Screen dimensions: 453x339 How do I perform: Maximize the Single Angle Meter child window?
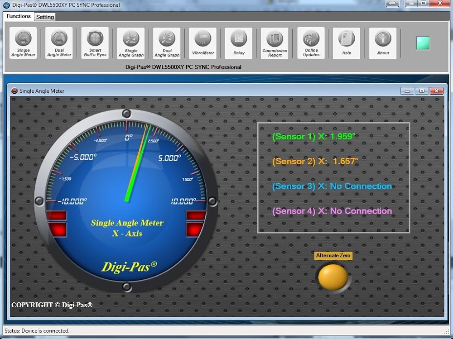422,91
